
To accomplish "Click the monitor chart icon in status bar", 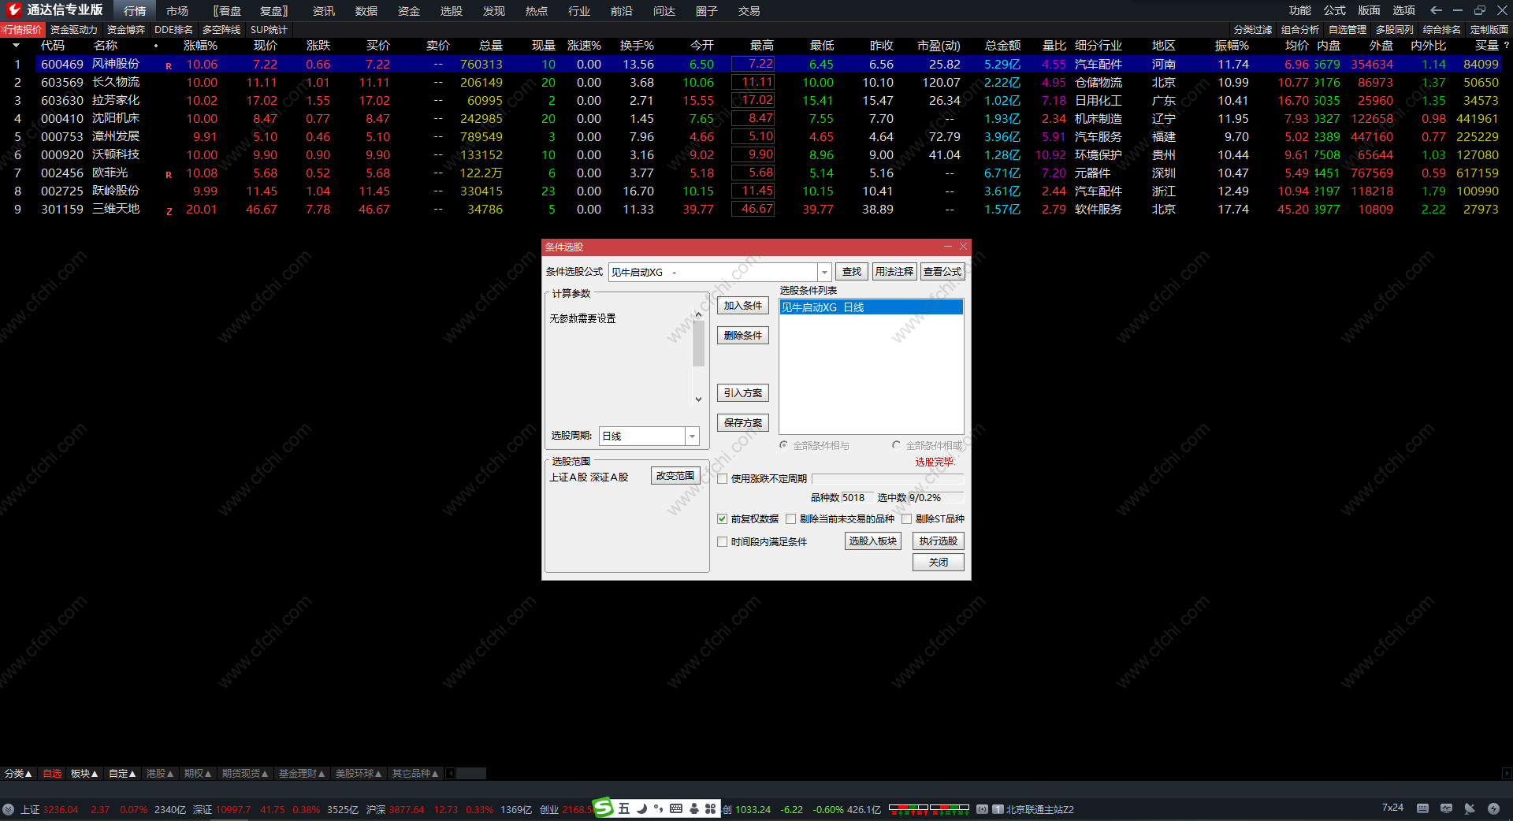I will click(1446, 808).
